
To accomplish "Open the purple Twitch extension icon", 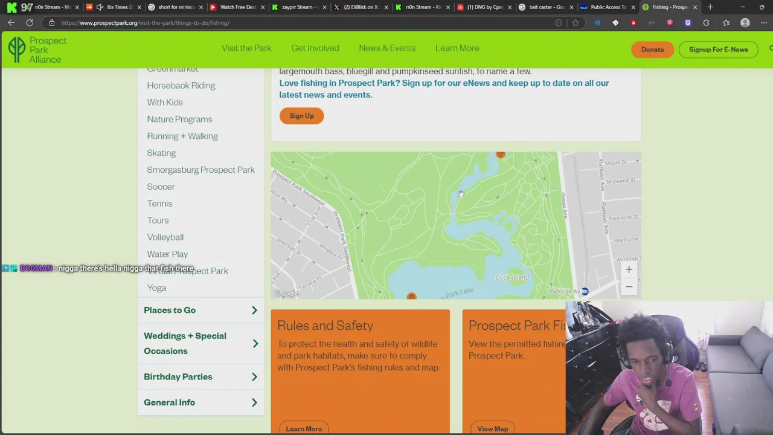I will [x=688, y=23].
